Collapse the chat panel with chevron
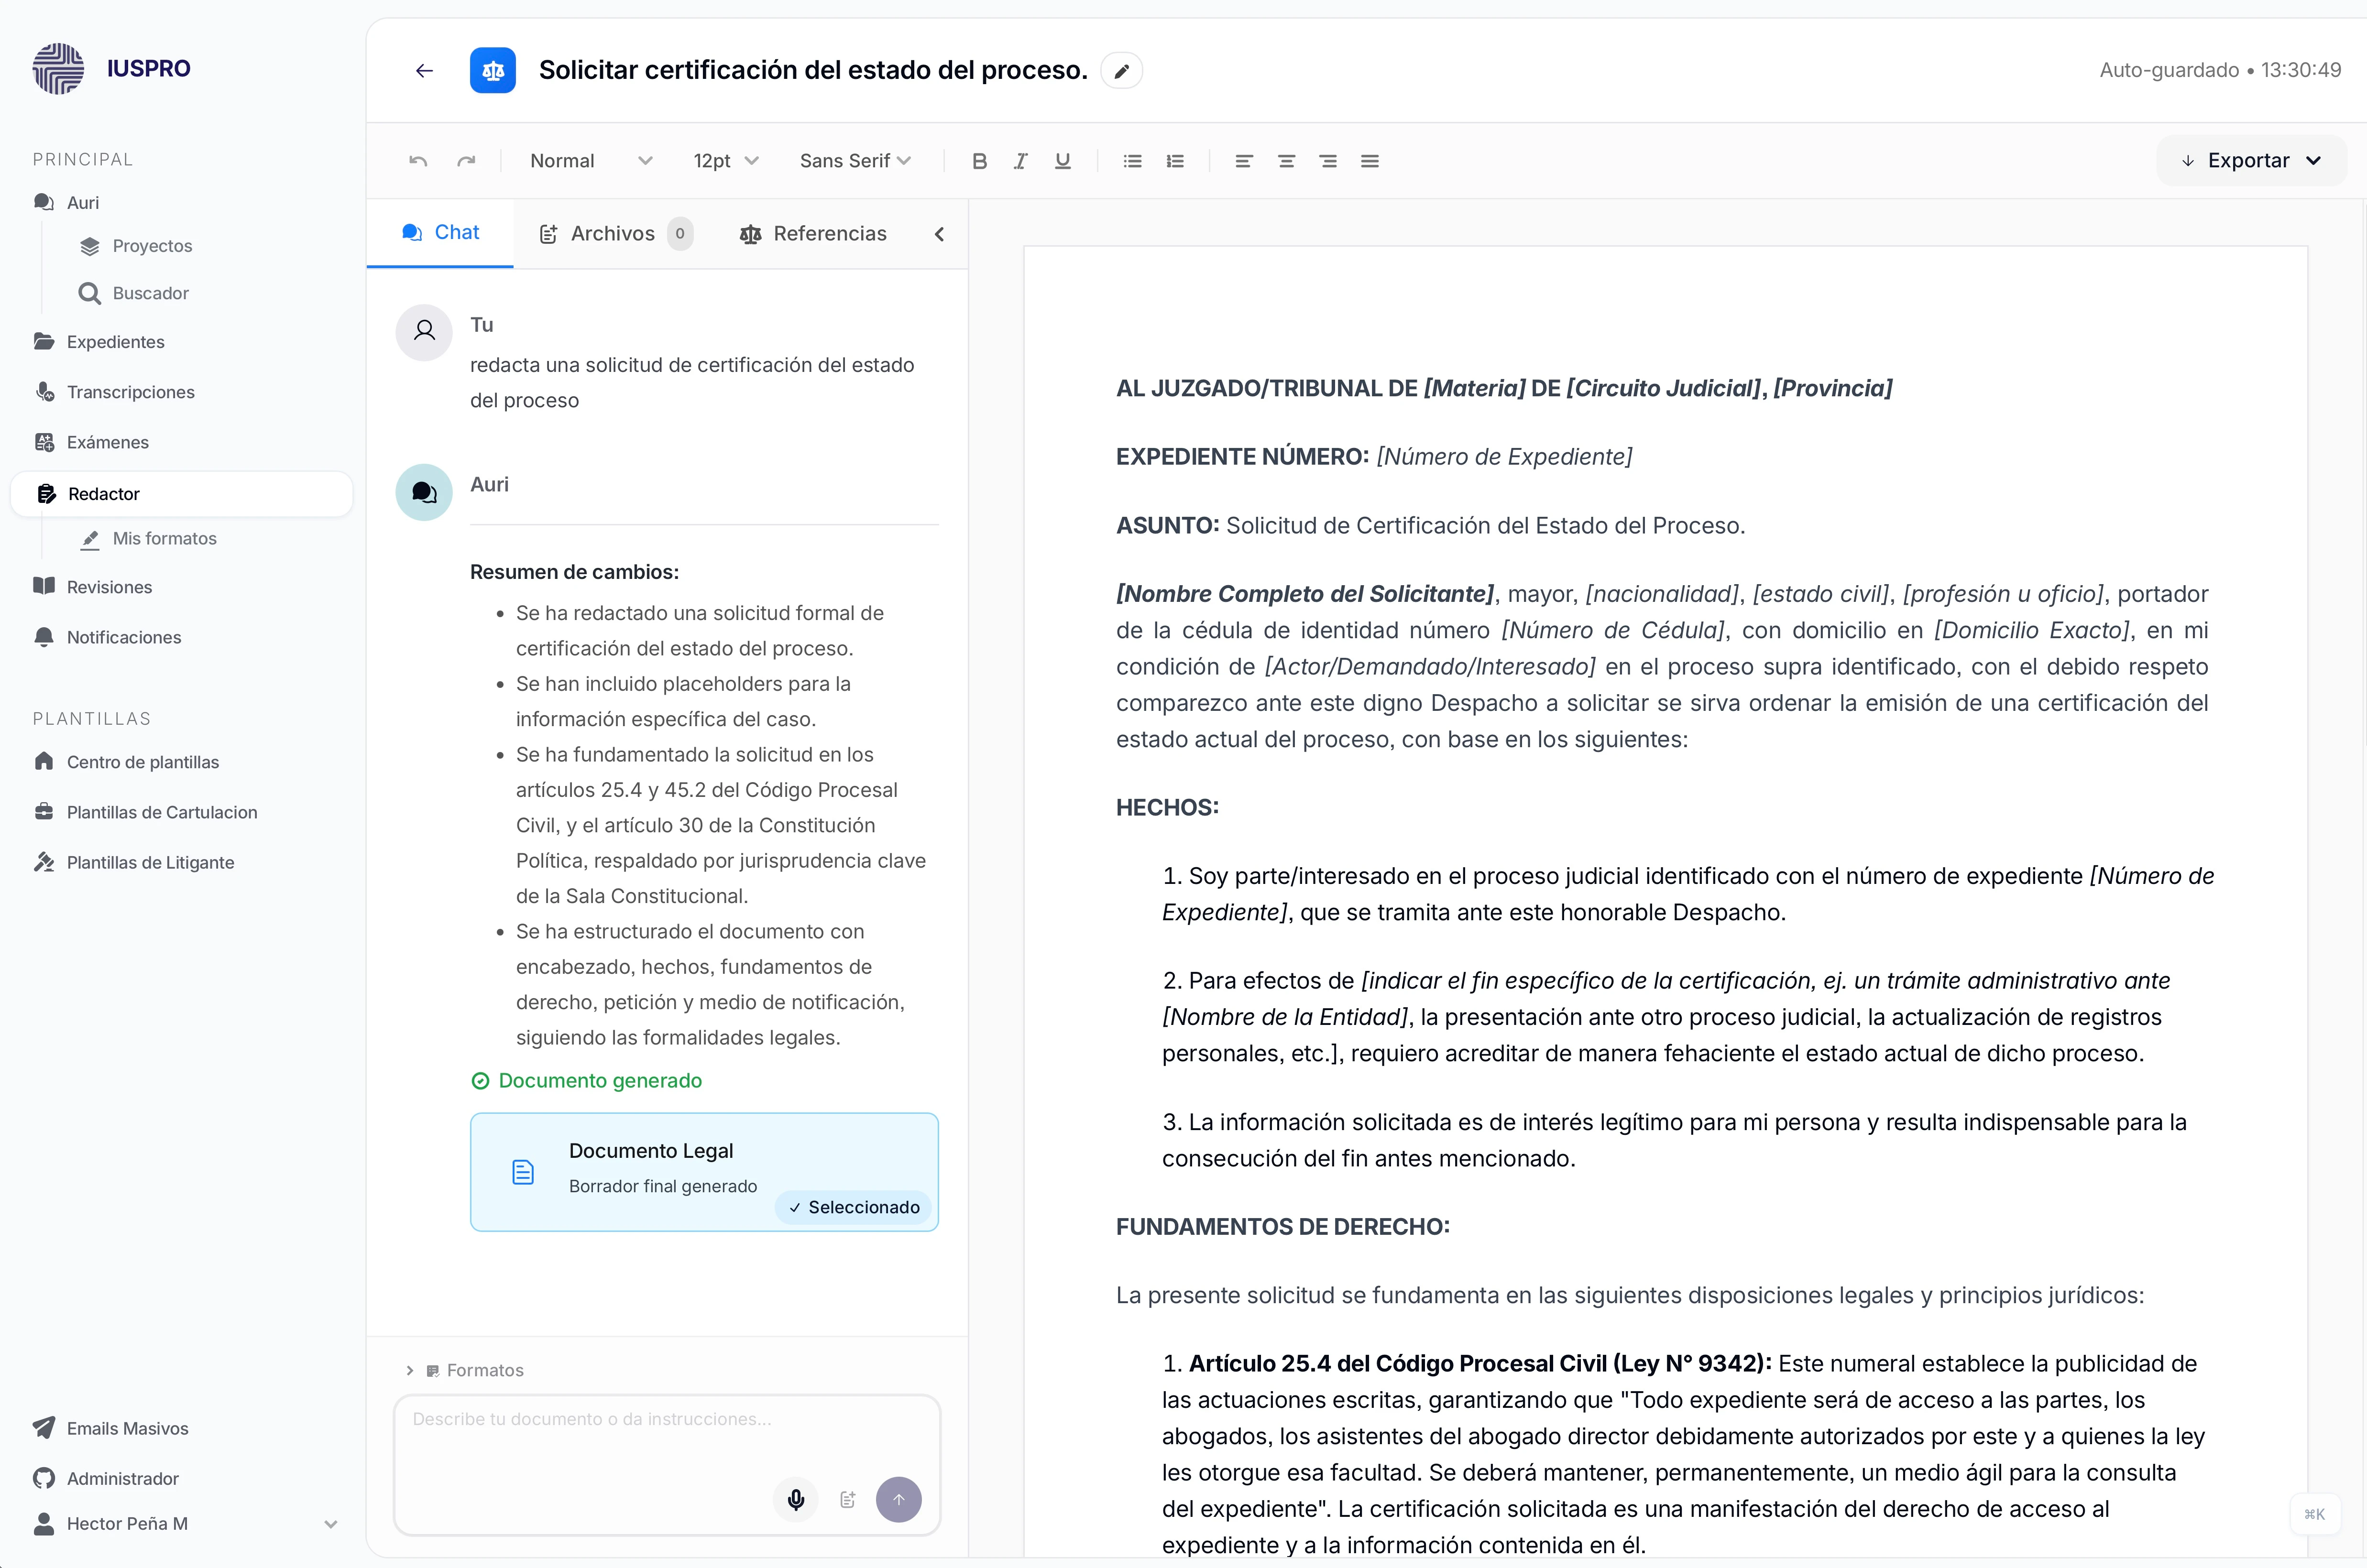Screen dimensions: 2367x1568 pos(939,234)
